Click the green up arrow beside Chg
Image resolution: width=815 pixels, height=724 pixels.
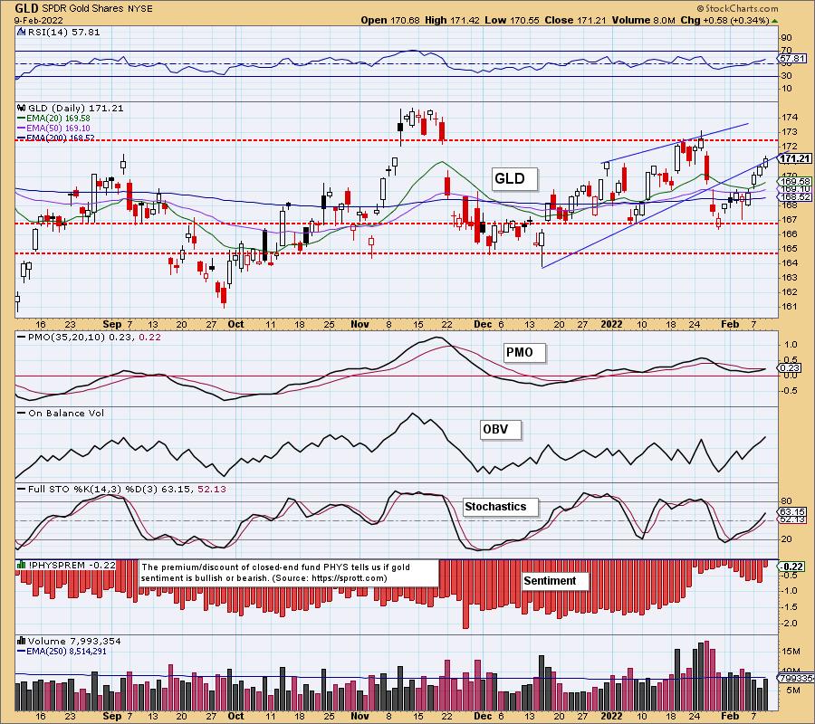click(x=775, y=21)
